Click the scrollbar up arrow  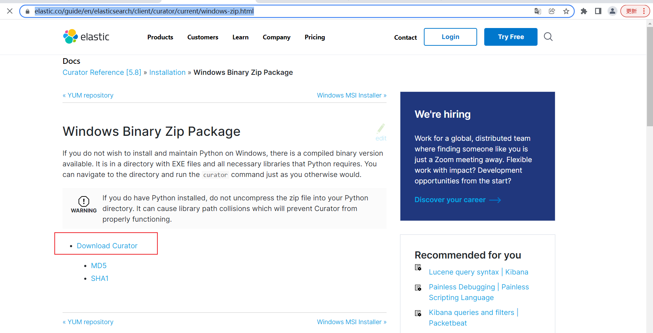(649, 23)
